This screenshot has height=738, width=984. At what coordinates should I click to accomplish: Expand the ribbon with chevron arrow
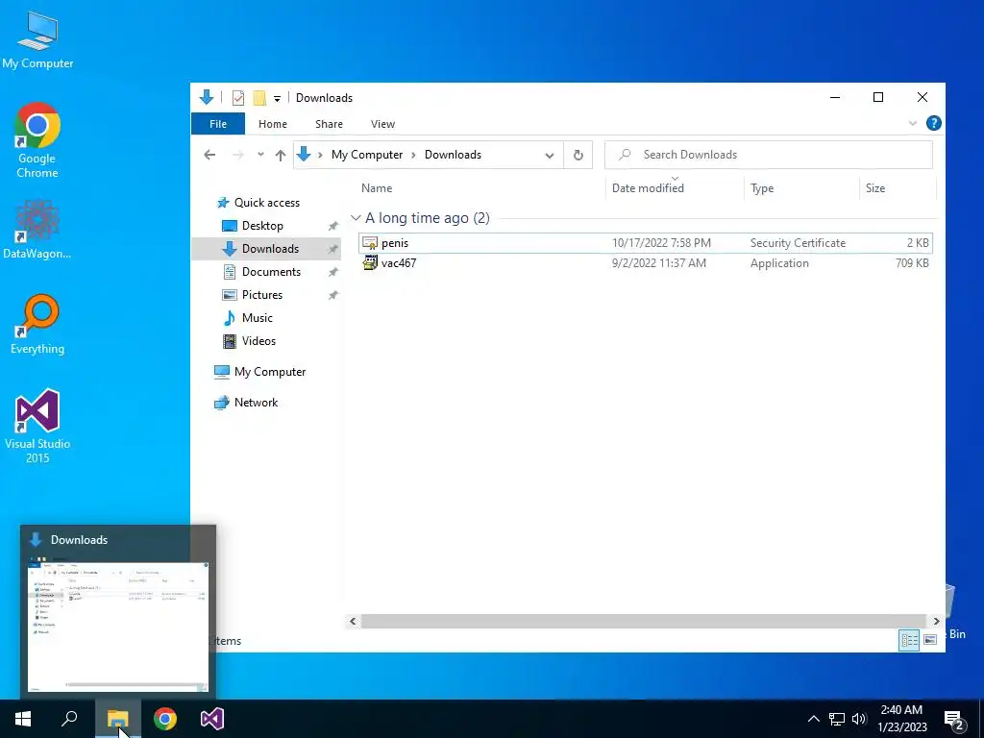(913, 124)
